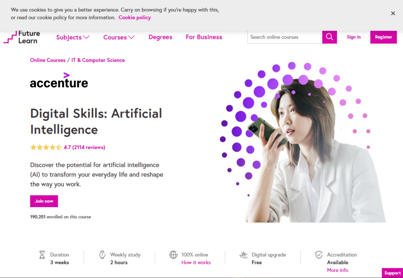Expand the Subjects dropdown menu
The height and width of the screenshot is (278, 403).
click(x=73, y=37)
